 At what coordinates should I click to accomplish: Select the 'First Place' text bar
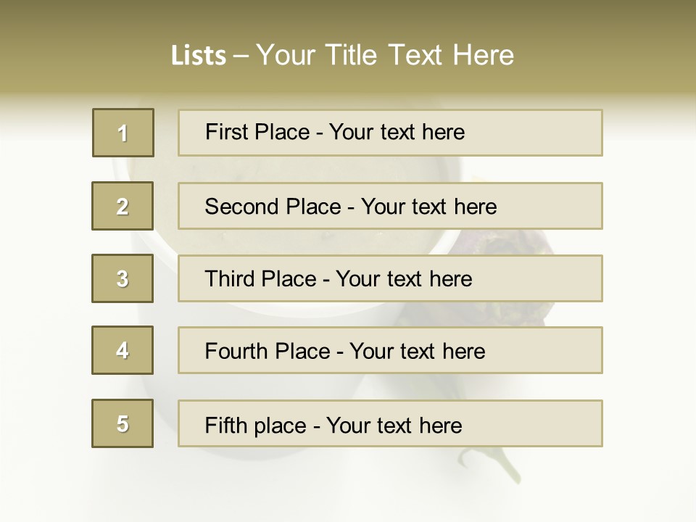(x=390, y=133)
